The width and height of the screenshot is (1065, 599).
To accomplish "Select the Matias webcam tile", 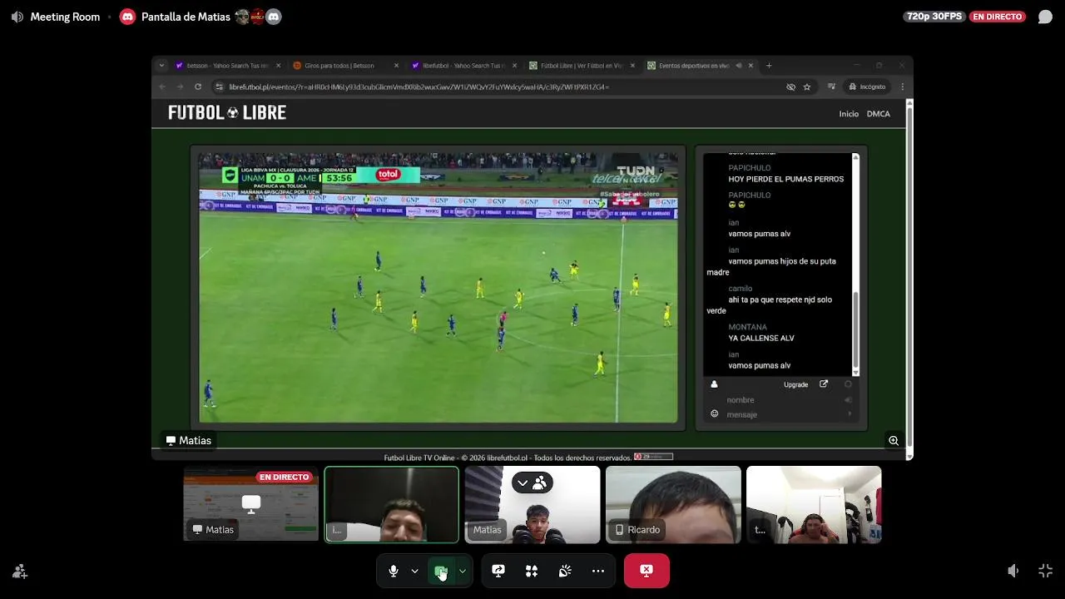I will pos(532,504).
